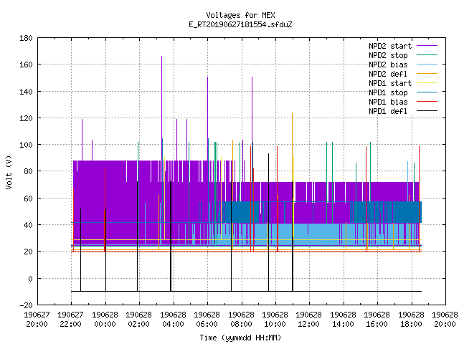Click the dark blue NPD1 stop legend line
459x344 pixels.
tap(427, 92)
